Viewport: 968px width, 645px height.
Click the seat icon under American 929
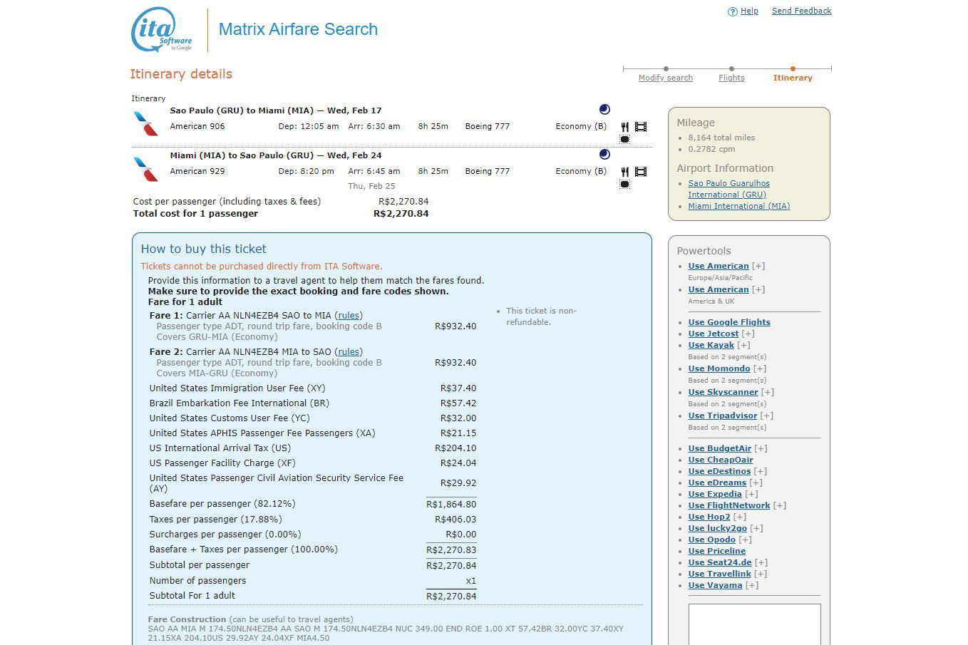tap(624, 185)
